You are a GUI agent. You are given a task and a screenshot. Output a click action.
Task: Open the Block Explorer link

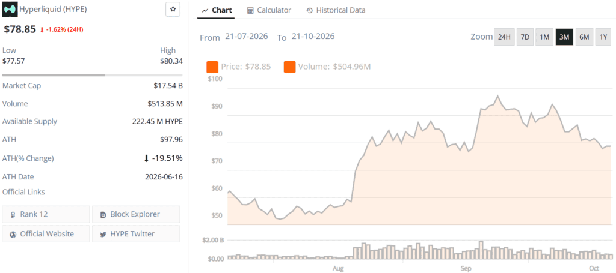(x=136, y=214)
